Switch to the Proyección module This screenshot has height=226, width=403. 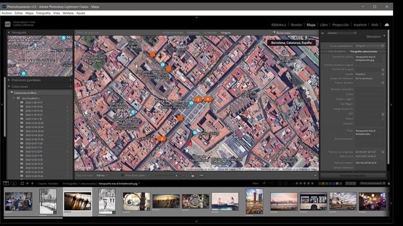tap(341, 25)
